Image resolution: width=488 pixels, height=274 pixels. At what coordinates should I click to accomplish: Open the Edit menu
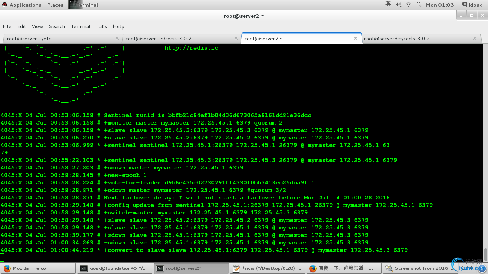click(21, 26)
